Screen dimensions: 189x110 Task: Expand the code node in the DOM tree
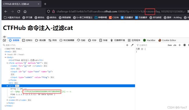click(7, 100)
